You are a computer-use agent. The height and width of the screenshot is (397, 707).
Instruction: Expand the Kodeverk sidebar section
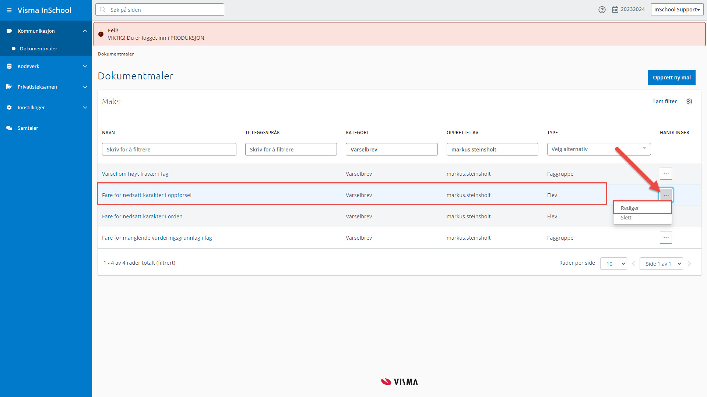[85, 67]
